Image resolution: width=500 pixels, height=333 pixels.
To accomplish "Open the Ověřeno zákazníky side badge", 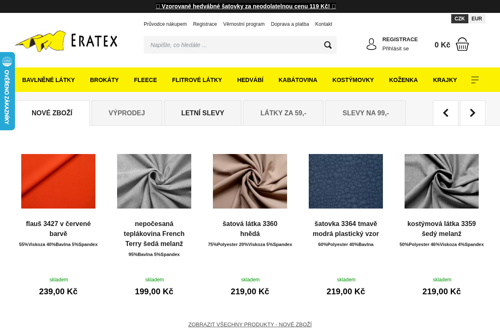I will pyautogui.click(x=7, y=91).
